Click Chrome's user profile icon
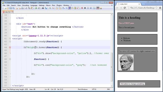The height and width of the screenshot is (92, 163). coord(148,2)
